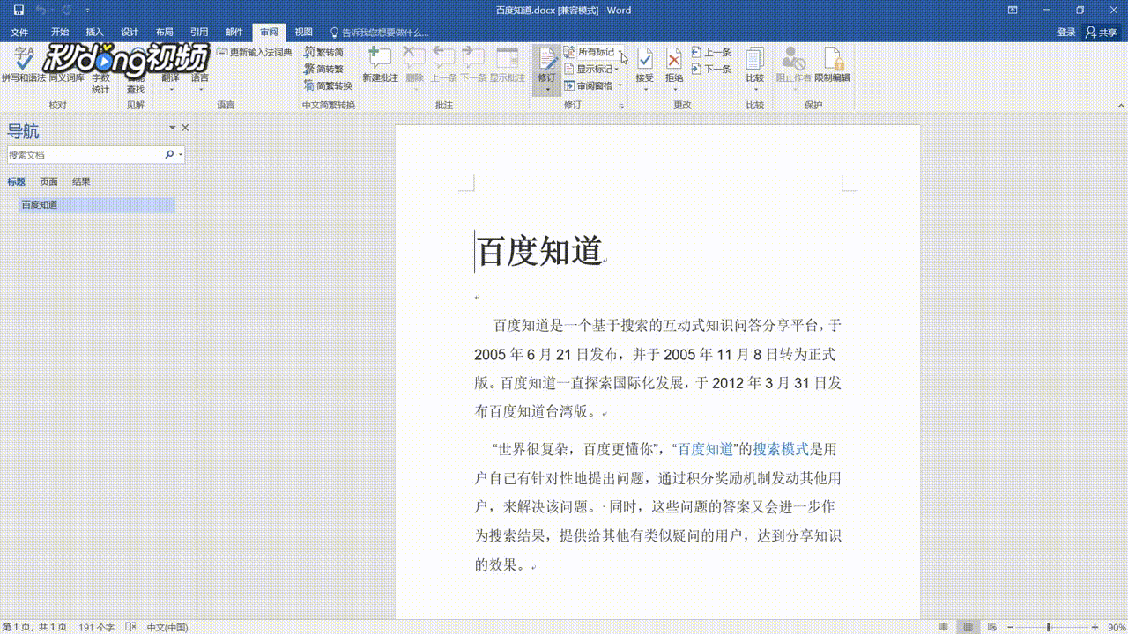Insert a new comment with 新建批注

380,66
